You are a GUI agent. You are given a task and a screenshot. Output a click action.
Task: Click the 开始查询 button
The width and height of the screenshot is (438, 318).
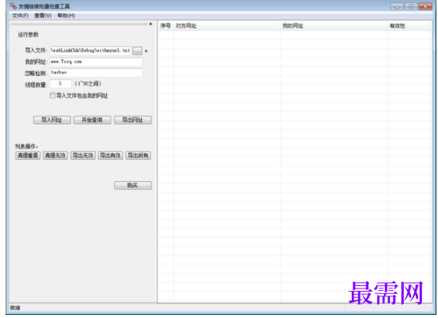(93, 121)
